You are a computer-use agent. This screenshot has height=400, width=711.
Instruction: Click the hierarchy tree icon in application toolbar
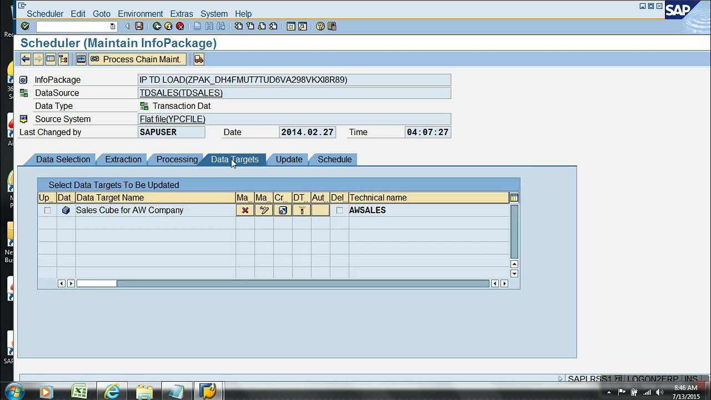[63, 59]
